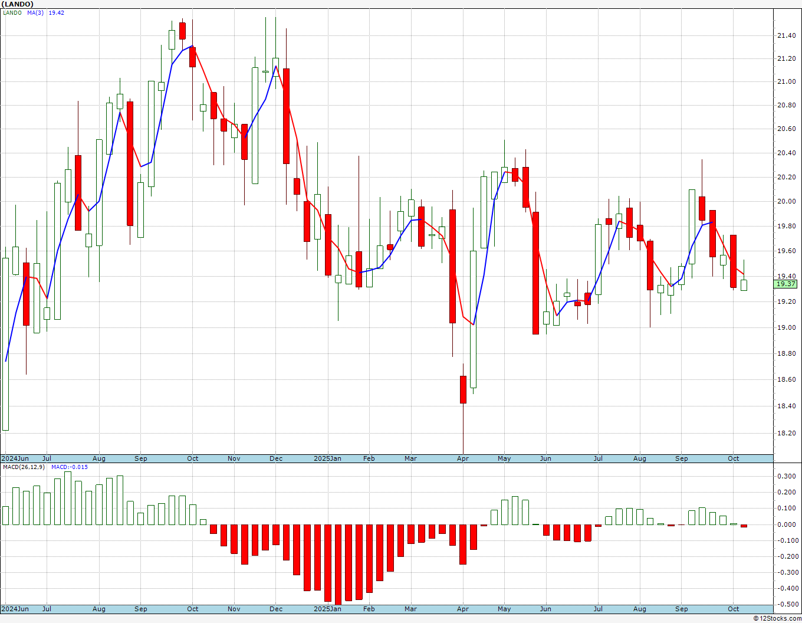Viewport: 802px width, 623px height.
Task: Click the deepest red MACD bar near 2025Jan
Action: [338, 565]
